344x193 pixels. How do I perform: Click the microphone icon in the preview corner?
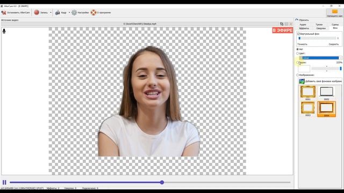pyautogui.click(x=4, y=31)
